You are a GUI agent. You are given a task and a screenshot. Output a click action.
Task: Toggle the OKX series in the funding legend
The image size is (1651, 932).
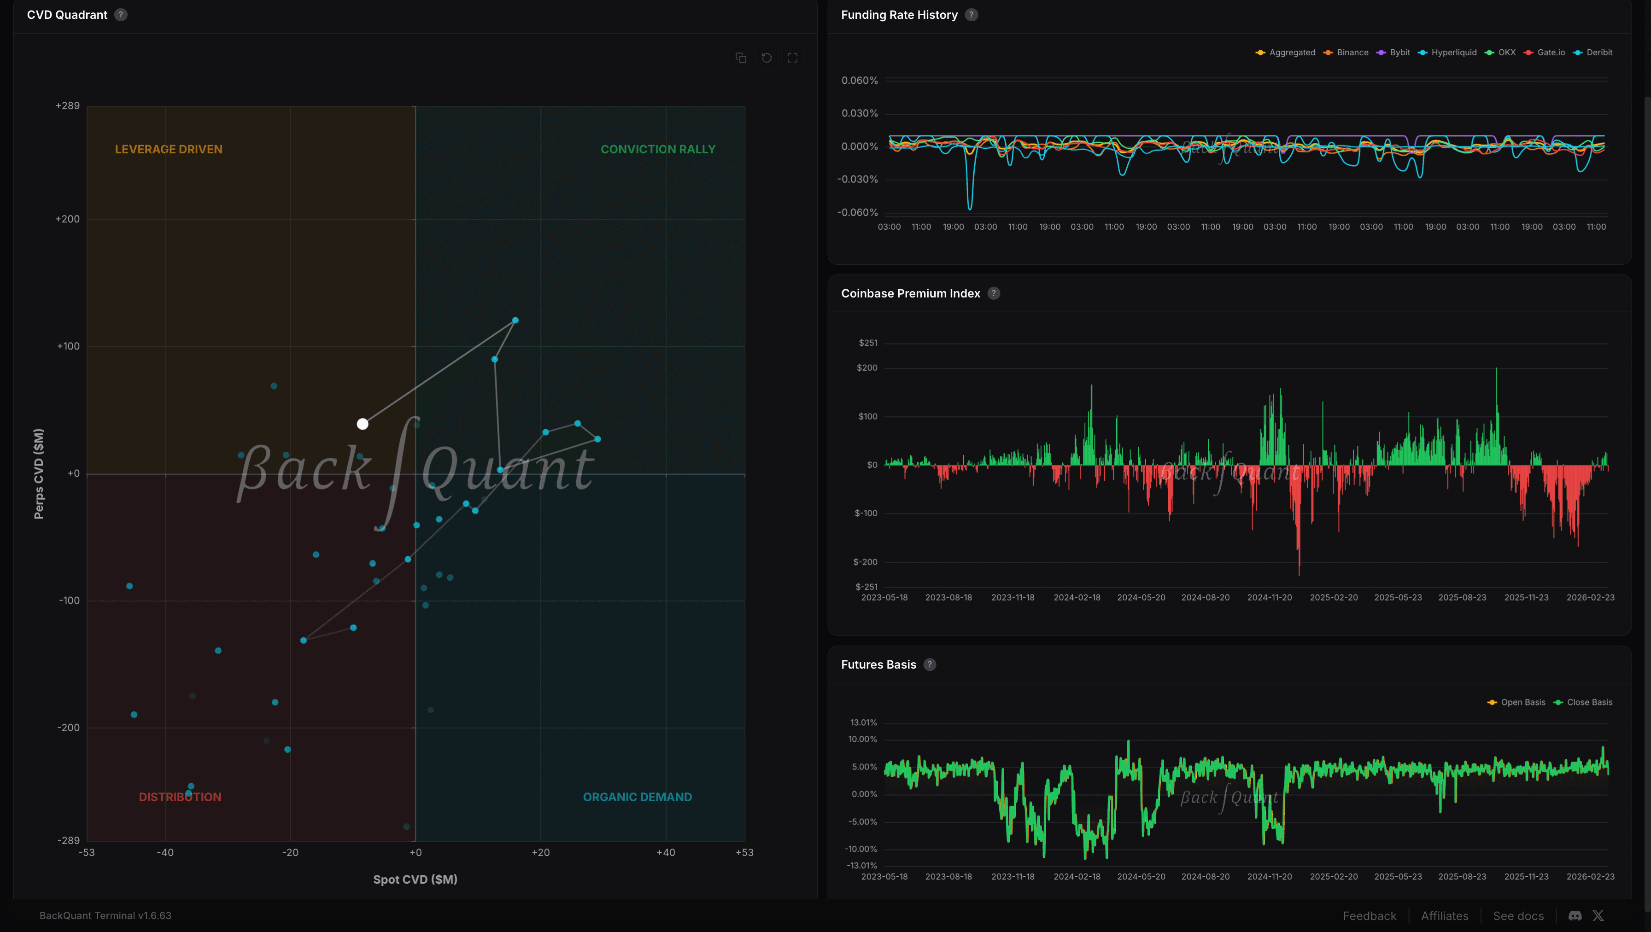1500,52
